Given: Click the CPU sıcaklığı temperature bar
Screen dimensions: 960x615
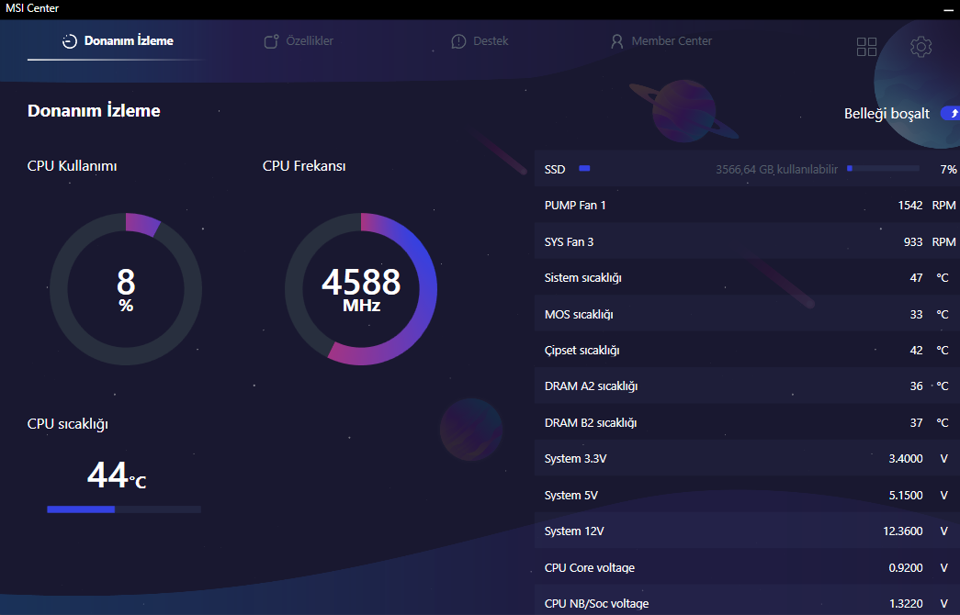Looking at the screenshot, I should point(124,509).
